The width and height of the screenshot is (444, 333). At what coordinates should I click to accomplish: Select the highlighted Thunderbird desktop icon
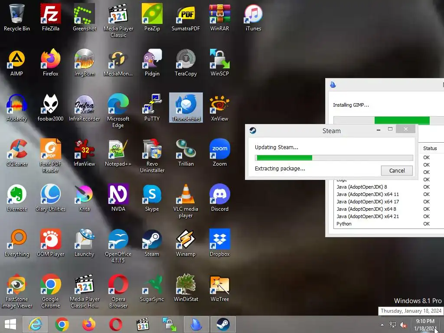click(186, 108)
